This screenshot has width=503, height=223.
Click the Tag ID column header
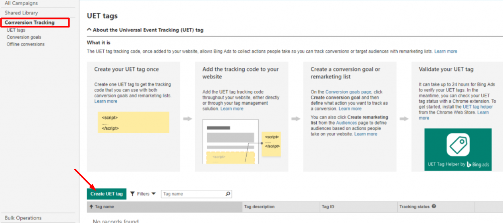click(x=358, y=207)
